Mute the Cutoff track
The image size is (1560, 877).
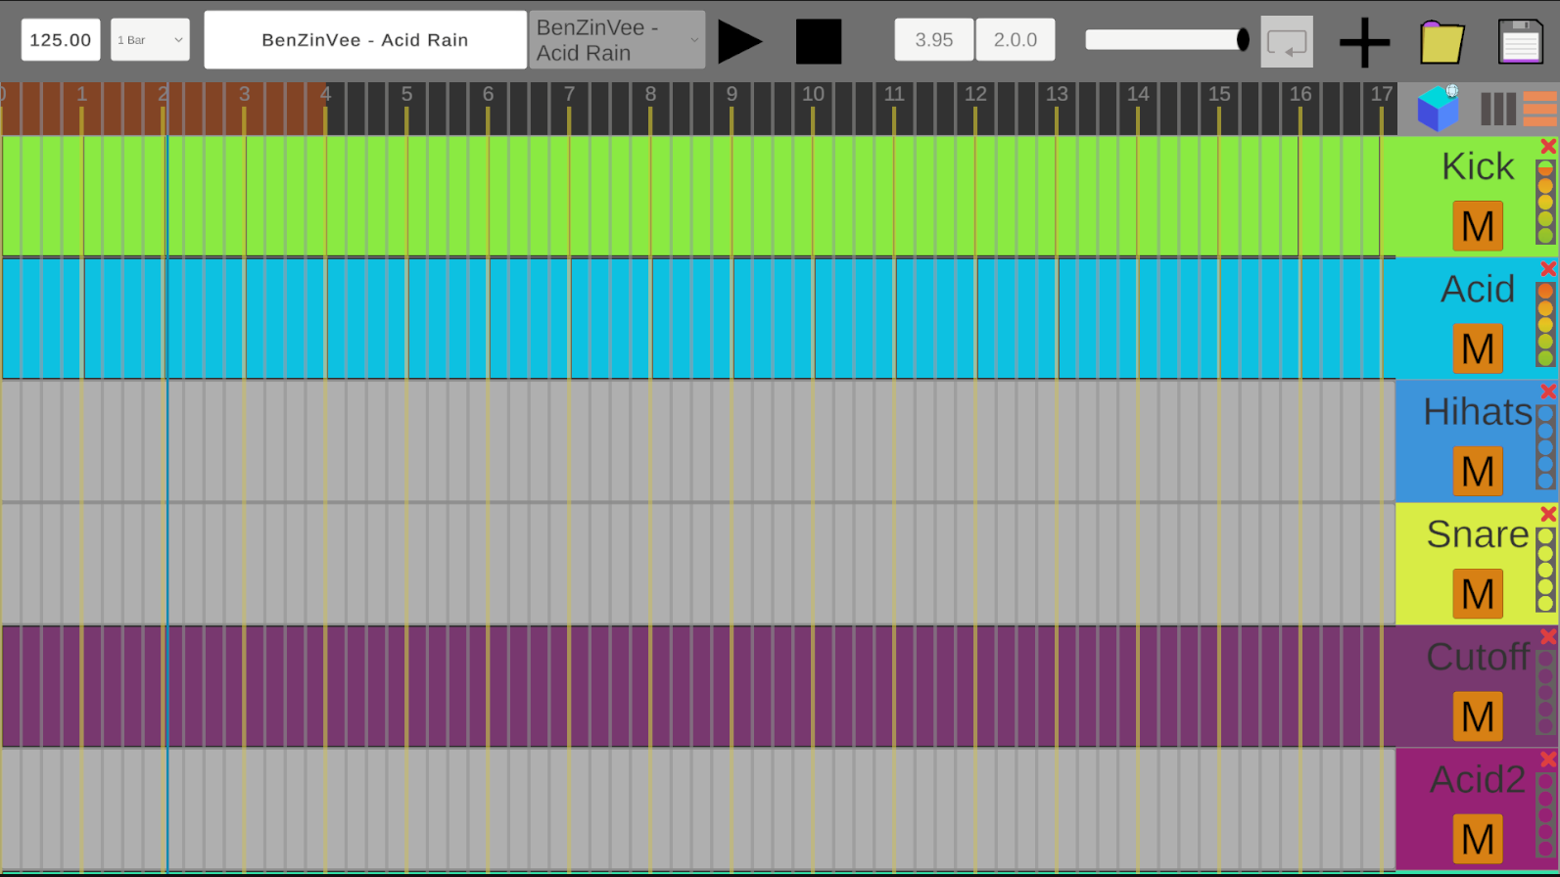(x=1478, y=716)
